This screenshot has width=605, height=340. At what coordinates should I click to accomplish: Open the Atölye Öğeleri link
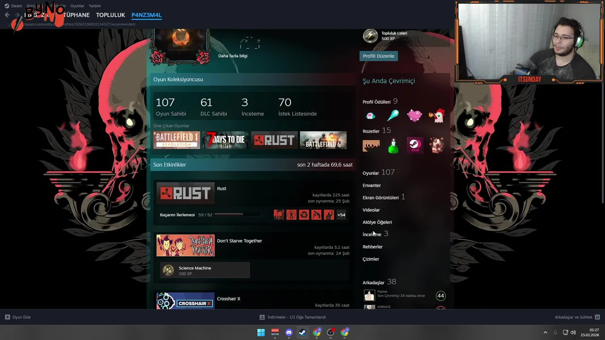tap(377, 222)
